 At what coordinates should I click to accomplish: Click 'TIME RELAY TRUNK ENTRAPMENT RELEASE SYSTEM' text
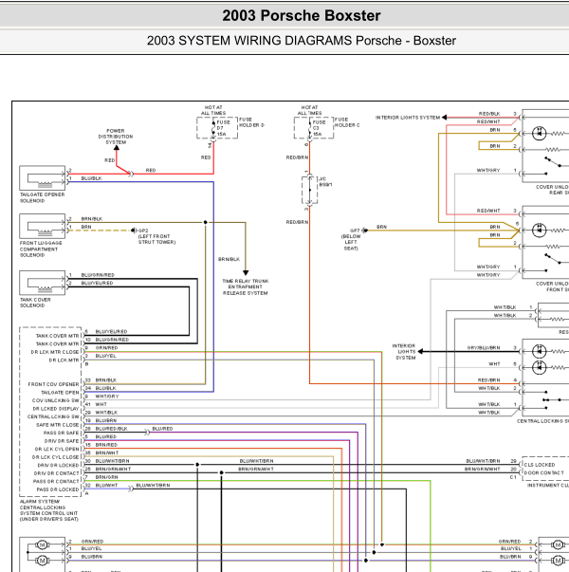[x=246, y=287]
